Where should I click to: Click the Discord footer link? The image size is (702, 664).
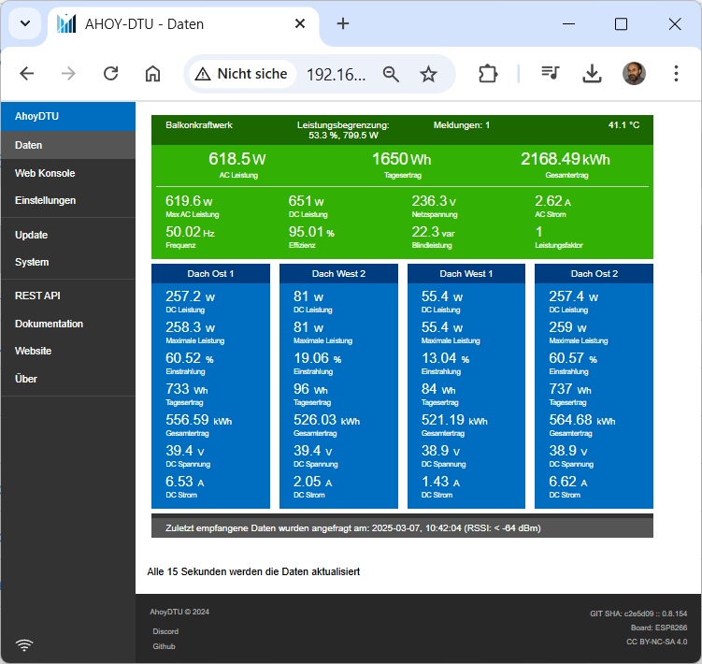tap(165, 631)
